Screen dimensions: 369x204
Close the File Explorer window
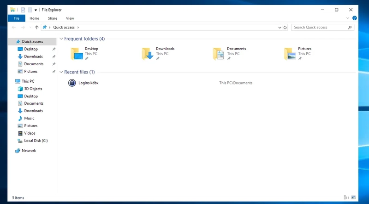coord(351,10)
